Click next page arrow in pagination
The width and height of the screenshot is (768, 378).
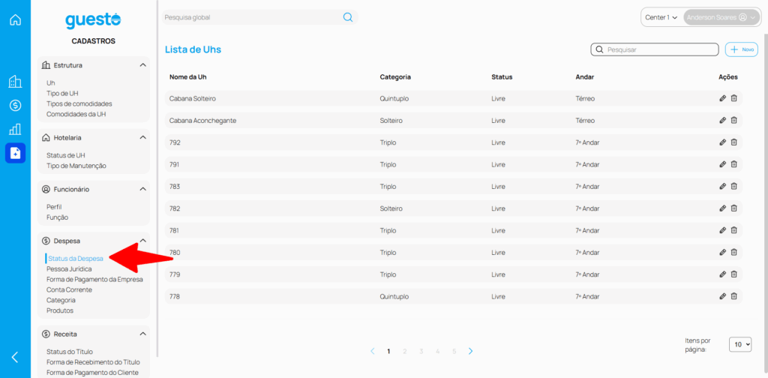coord(470,351)
